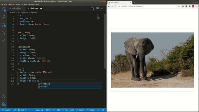Click the .container selector text
The image size is (199, 112).
click(24, 47)
